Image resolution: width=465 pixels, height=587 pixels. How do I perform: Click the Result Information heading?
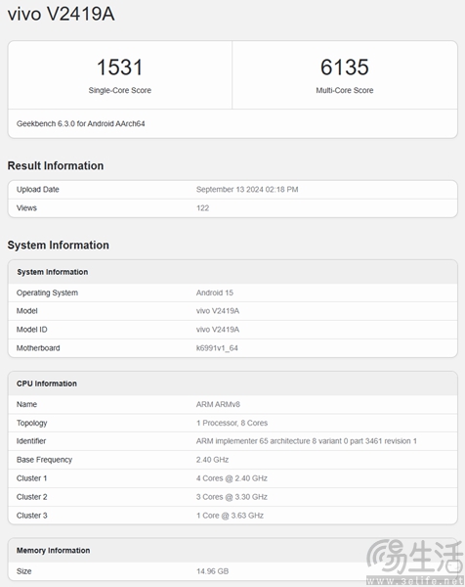pyautogui.click(x=56, y=165)
